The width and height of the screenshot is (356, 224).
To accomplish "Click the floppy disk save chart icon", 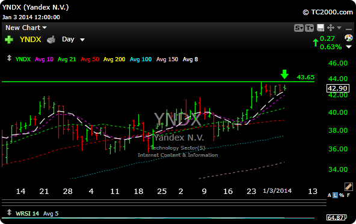I will pyautogui.click(x=321, y=28).
